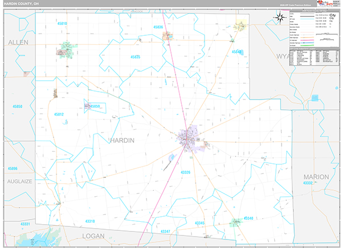Click the "HARDIN COUNTY, OH" map title
This screenshot has height=248, width=342.
click(x=22, y=4)
